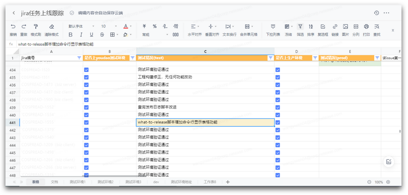Screen dimensions: 408x195
Task: Click the cell borders grid icon
Action: pos(112,35)
